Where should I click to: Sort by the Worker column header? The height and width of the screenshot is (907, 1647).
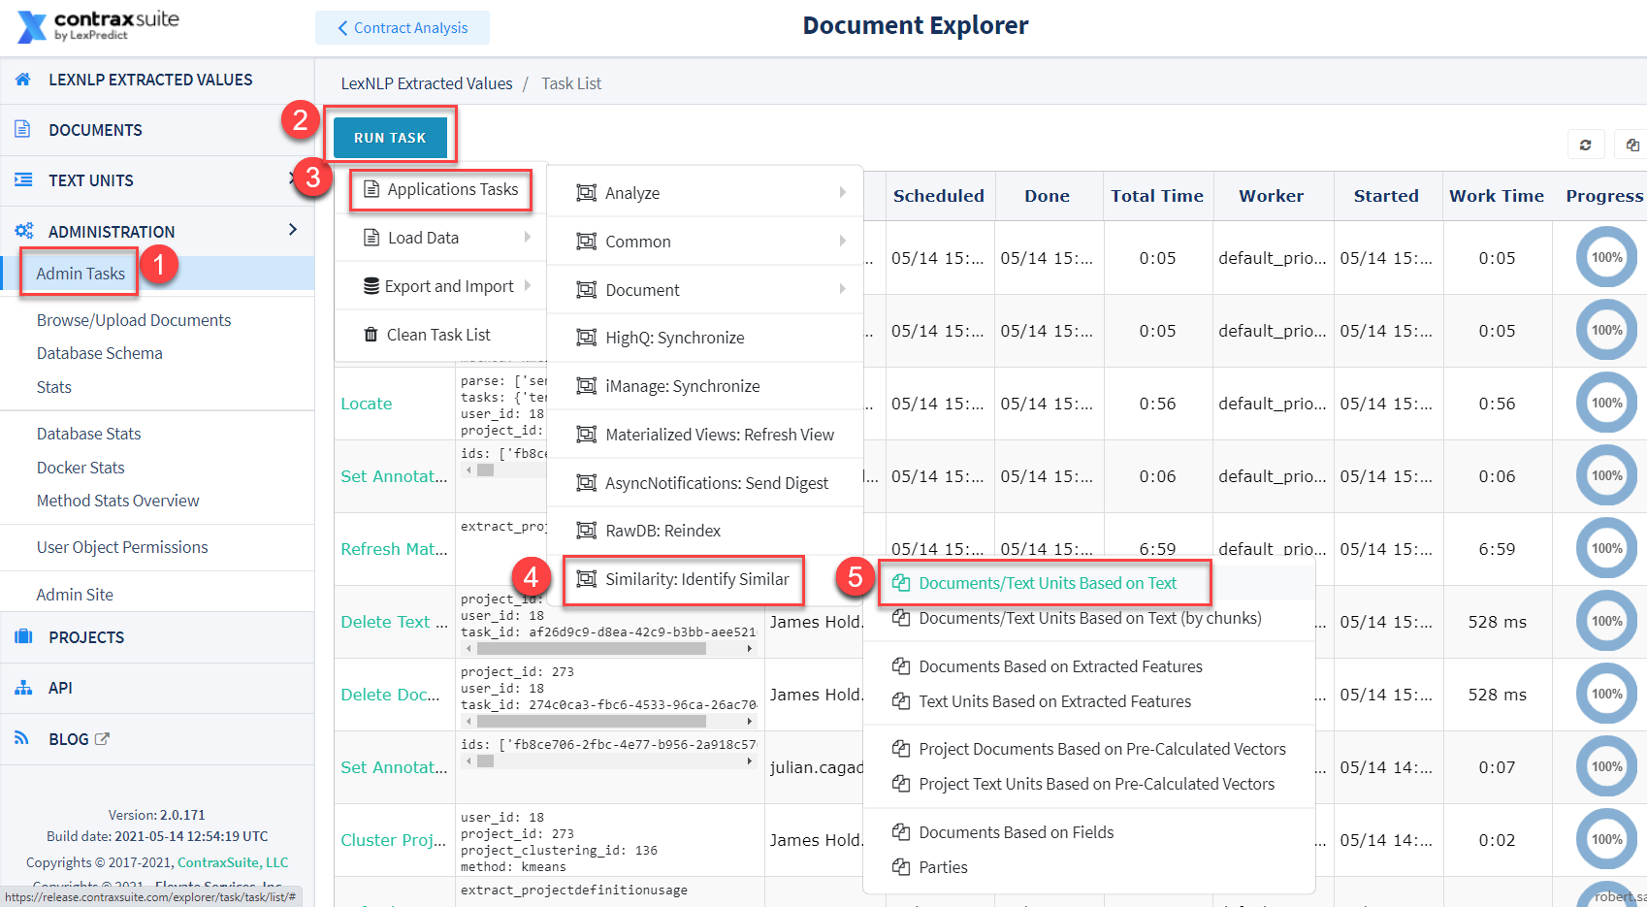(1272, 196)
